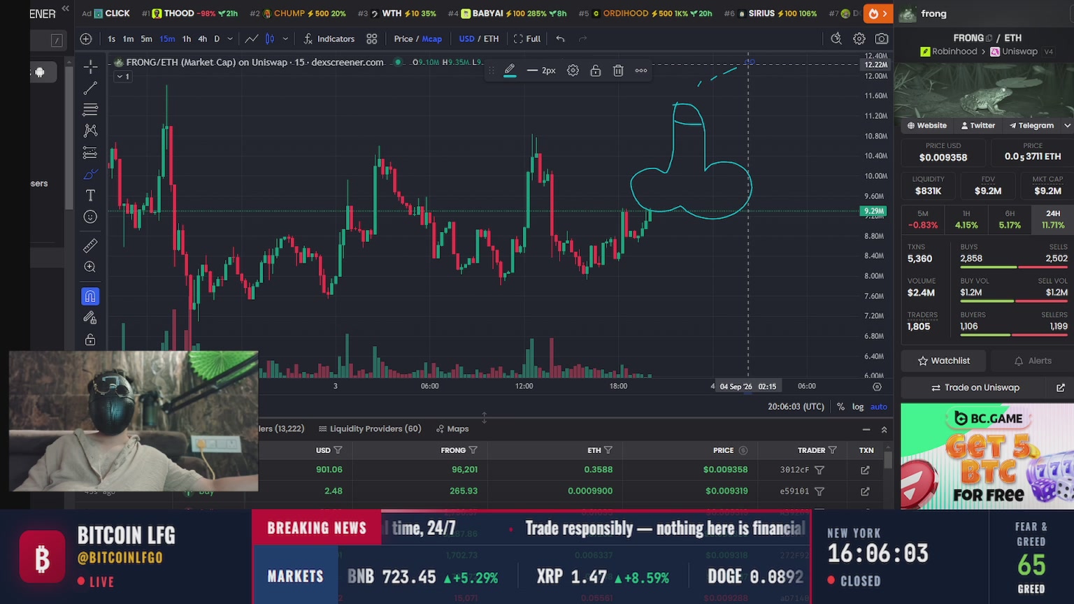Select the crosshair cursor tool
Image resolution: width=1074 pixels, height=604 pixels.
(x=90, y=67)
